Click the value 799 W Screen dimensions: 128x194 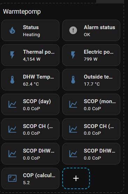pyautogui.click(x=91, y=59)
